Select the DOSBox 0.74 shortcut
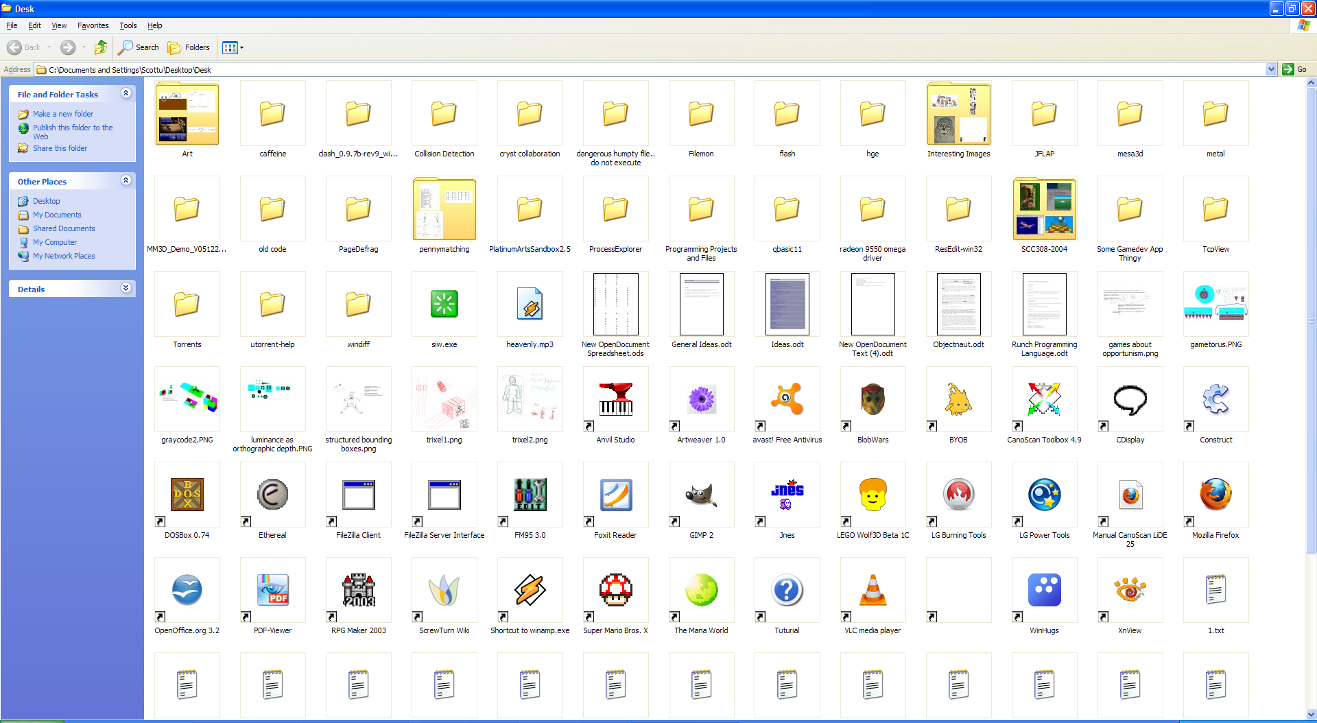This screenshot has width=1317, height=723. [x=187, y=495]
